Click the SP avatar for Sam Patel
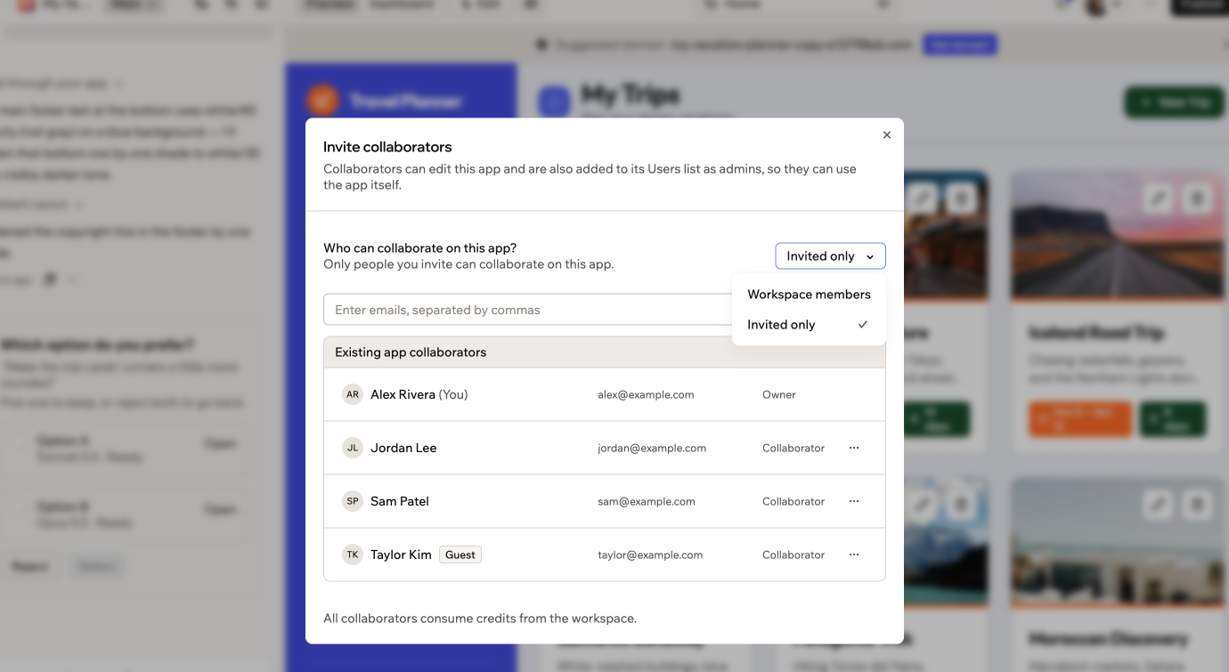 click(353, 501)
